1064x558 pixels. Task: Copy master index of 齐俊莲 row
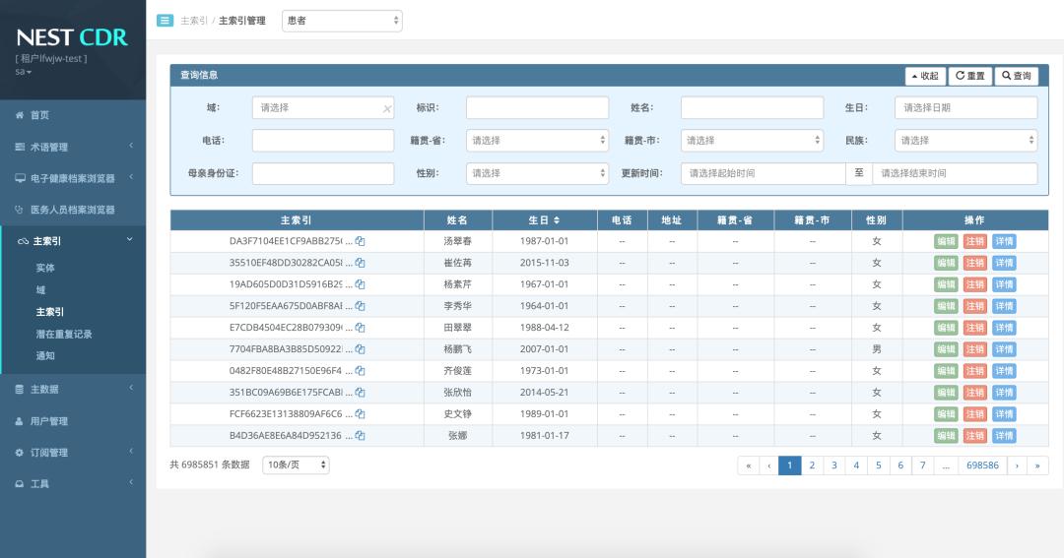pos(361,372)
